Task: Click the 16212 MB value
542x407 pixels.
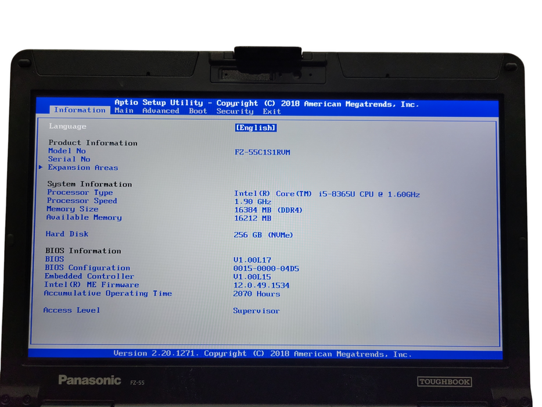Action: click(x=253, y=219)
